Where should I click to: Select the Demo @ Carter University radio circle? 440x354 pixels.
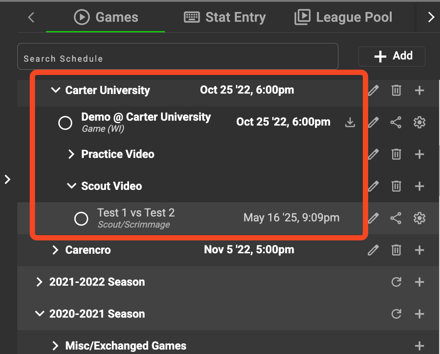pyautogui.click(x=65, y=123)
